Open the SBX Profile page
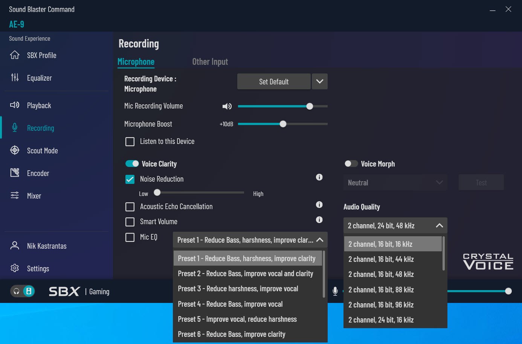Screen dimensions: 522x344 (x=42, y=55)
